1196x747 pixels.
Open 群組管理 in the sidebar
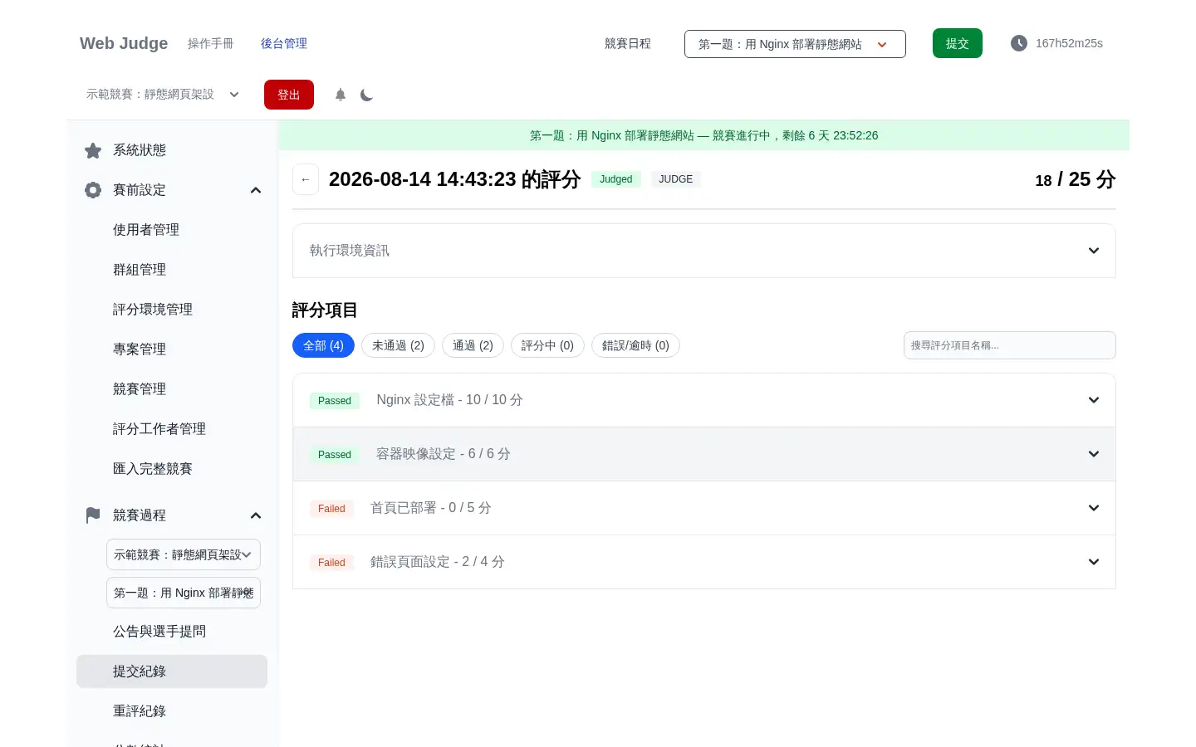pyautogui.click(x=172, y=270)
